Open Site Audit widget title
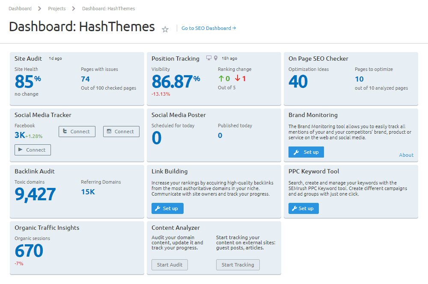 28,59
